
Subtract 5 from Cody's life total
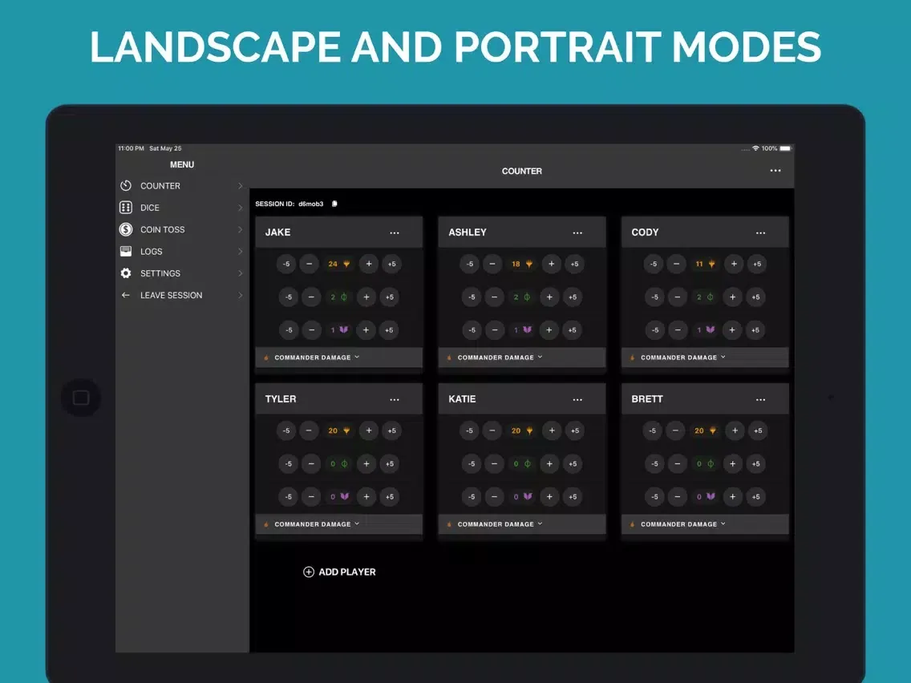pos(653,264)
